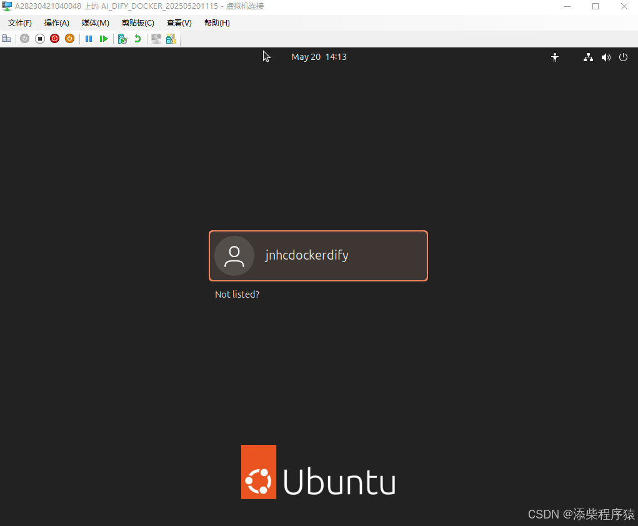Send Ctrl+Alt+Del using the keyboard toolbar icon
This screenshot has height=526, width=638.
point(7,39)
